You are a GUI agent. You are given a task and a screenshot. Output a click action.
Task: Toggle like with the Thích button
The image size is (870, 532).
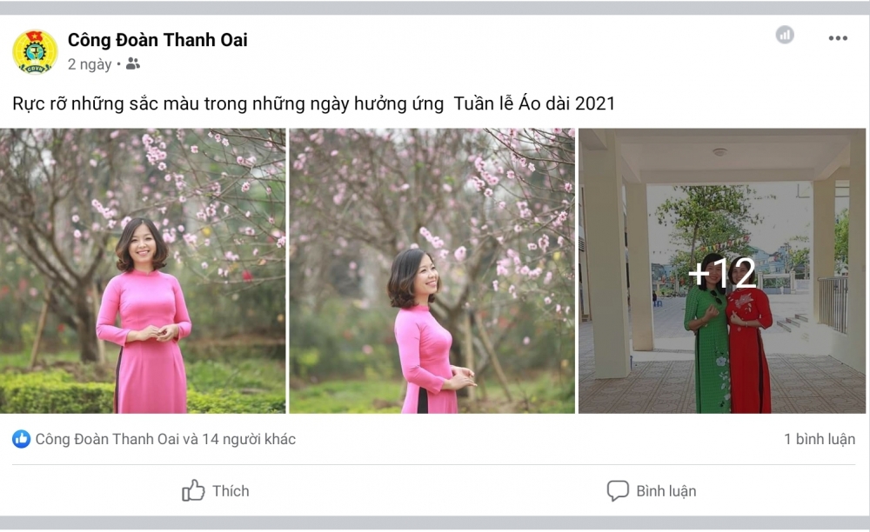point(216,491)
